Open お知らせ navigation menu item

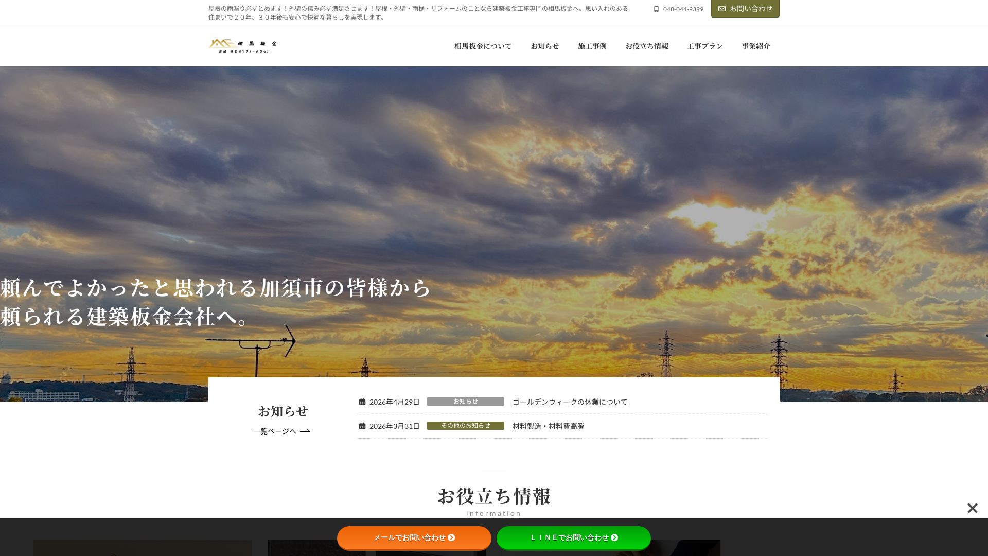pos(544,46)
